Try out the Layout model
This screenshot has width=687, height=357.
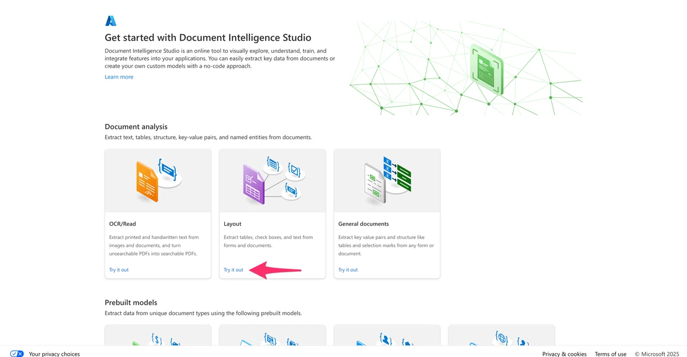[234, 270]
